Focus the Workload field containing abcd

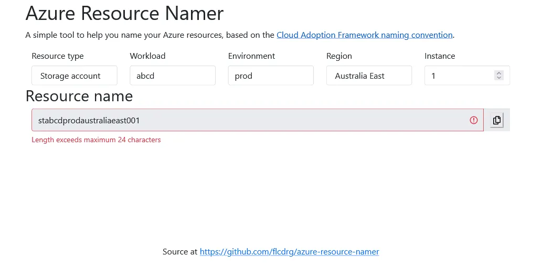[x=172, y=76]
